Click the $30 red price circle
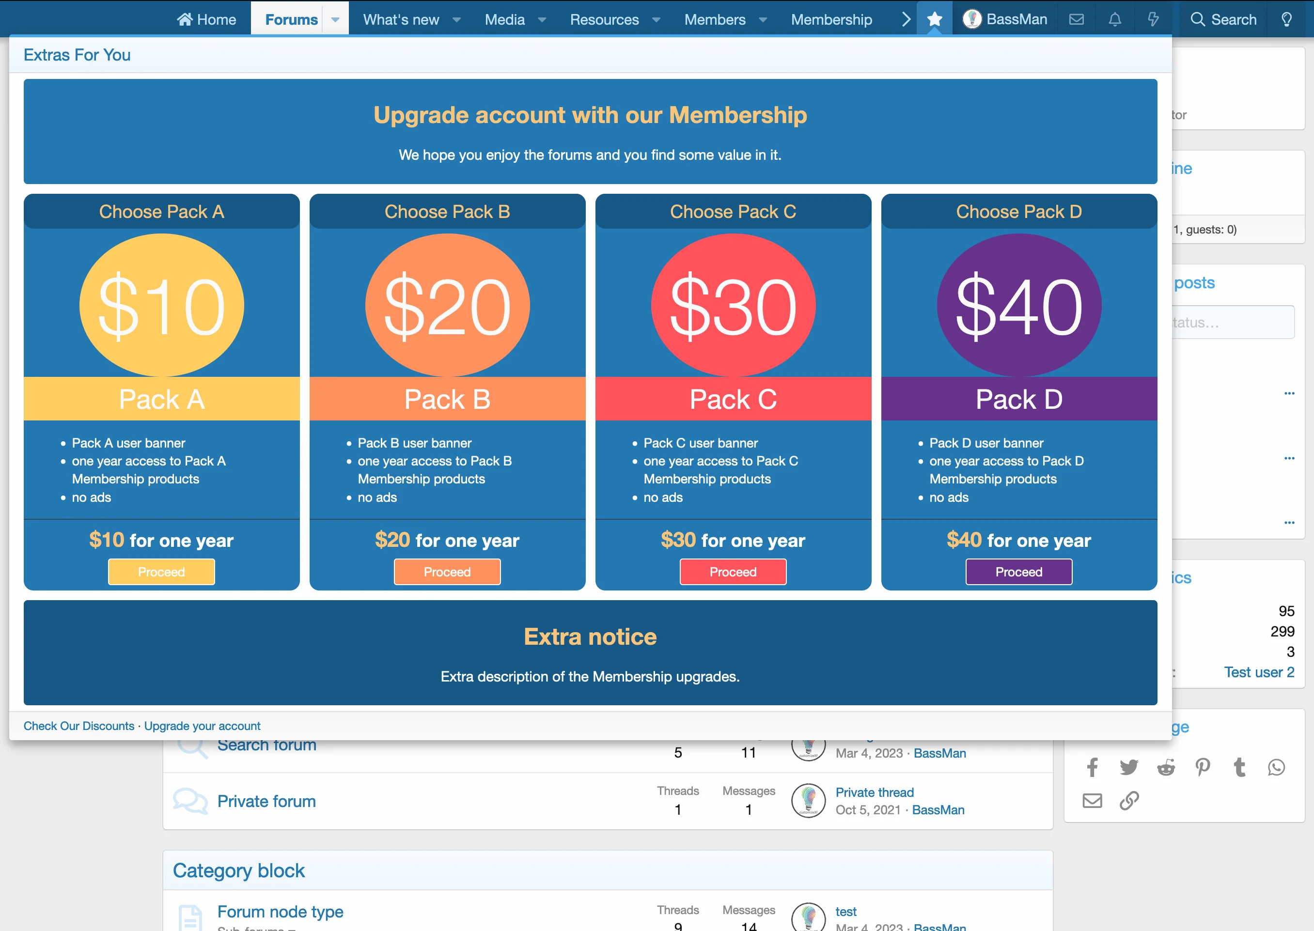This screenshot has width=1314, height=931. 733,305
